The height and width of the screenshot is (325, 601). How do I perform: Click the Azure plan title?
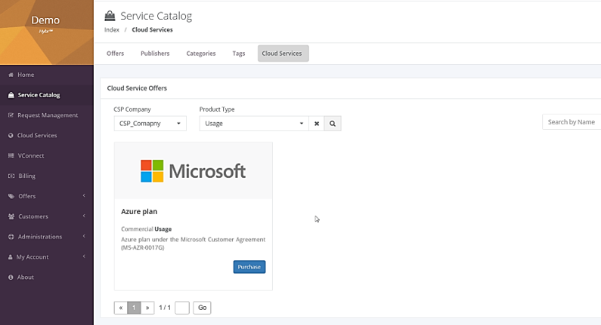click(x=139, y=211)
